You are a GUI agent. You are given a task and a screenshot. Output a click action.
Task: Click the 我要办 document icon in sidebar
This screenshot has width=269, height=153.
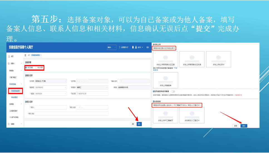[x=9, y=64]
